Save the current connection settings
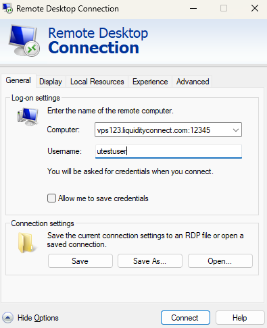This screenshot has height=328, width=267. (x=80, y=261)
